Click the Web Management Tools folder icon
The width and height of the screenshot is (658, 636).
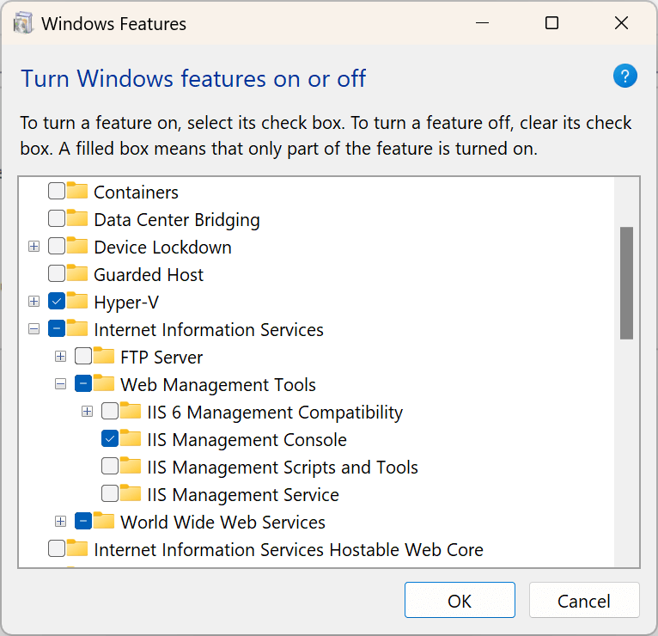104,383
